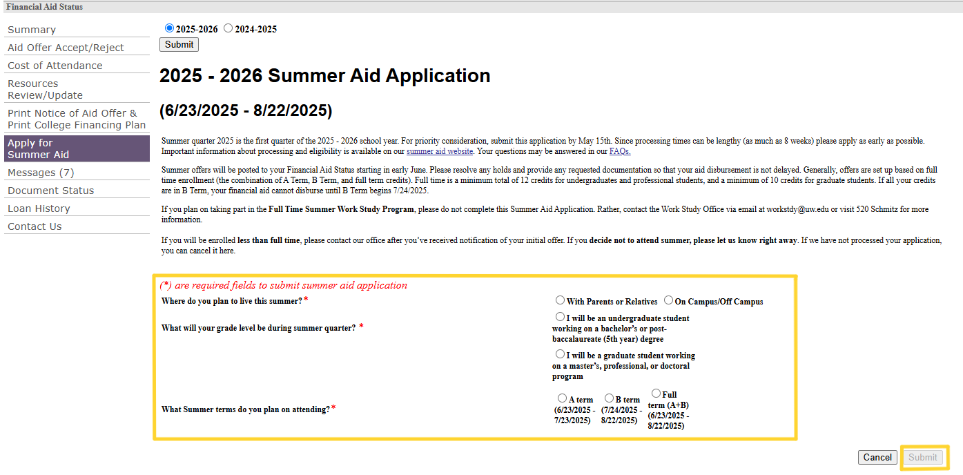963x475 pixels.
Task: Click the 2025 - 2026 Summer Aid Application heading
Action: click(325, 76)
